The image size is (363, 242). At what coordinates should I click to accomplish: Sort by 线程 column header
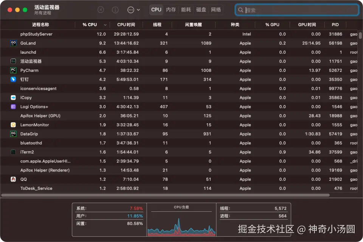(157, 25)
